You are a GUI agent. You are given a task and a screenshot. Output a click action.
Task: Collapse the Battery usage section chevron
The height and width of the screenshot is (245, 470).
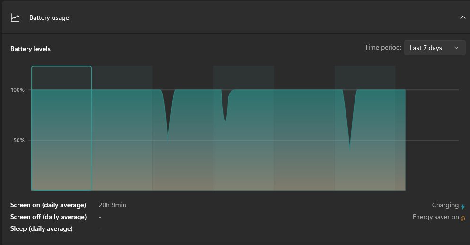[462, 17]
